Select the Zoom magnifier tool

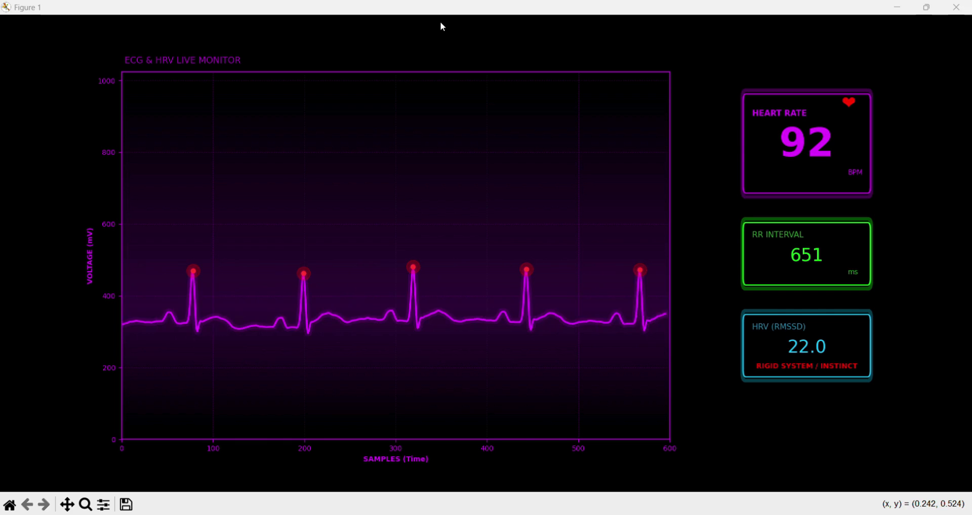(x=86, y=504)
